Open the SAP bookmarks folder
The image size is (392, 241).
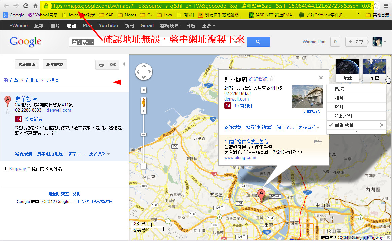106,15
